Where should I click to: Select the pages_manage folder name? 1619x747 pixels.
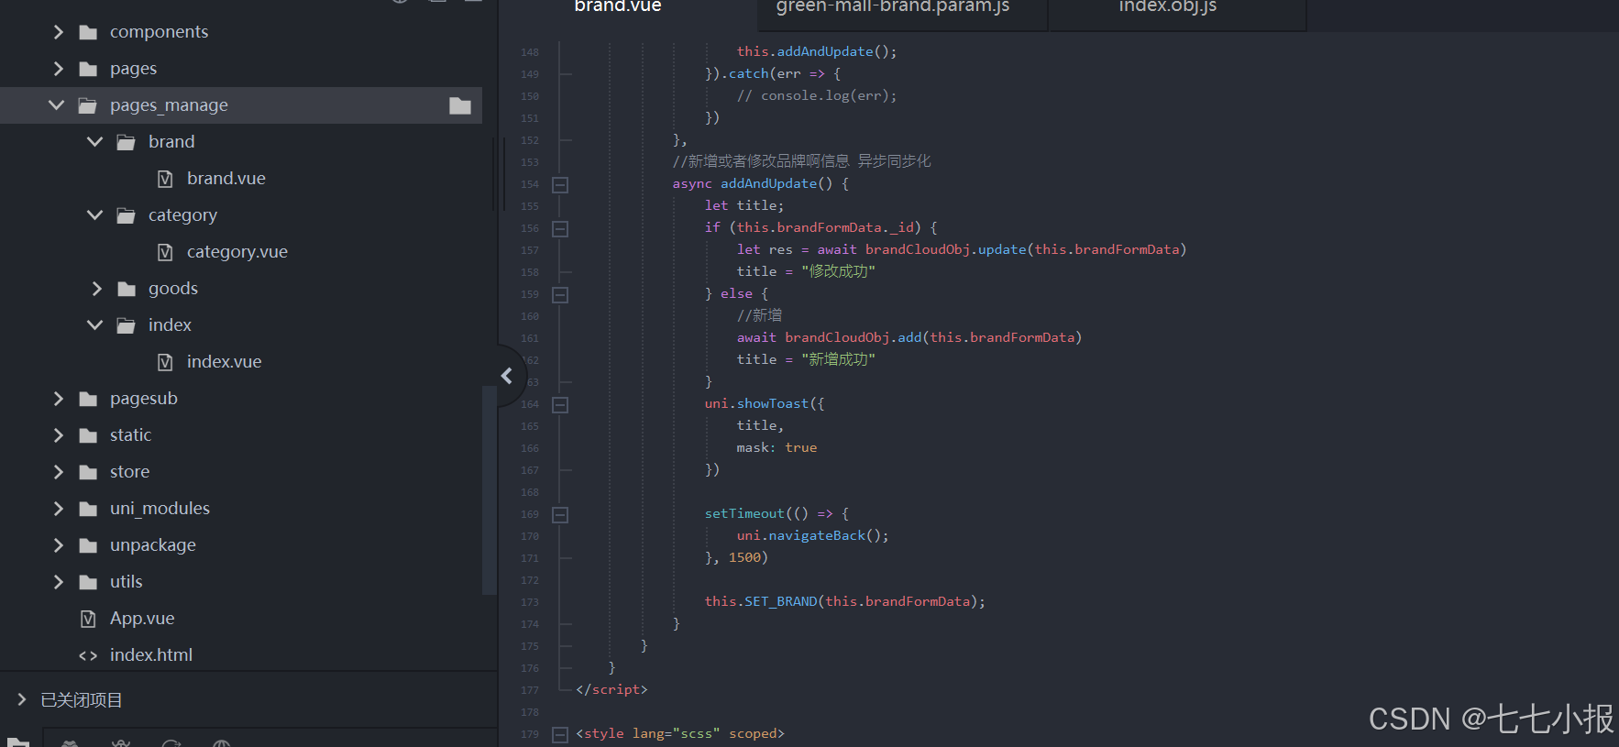(169, 105)
